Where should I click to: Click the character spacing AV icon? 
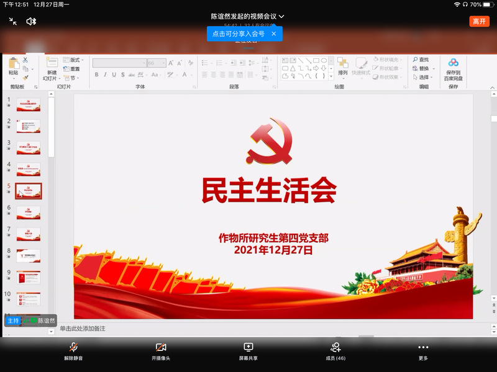coord(141,74)
